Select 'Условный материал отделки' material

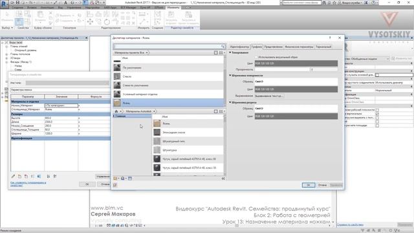pos(168,94)
